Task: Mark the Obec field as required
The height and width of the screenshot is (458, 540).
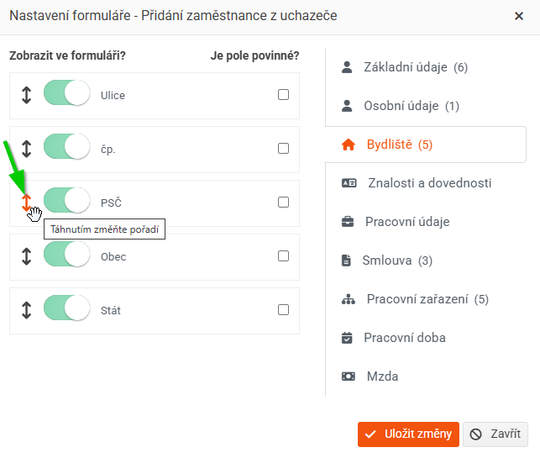Action: (283, 256)
